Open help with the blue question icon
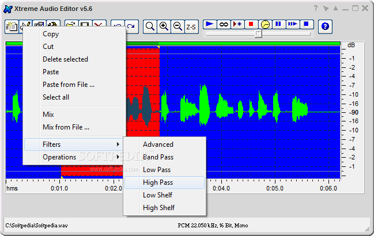374x236 pixels. [x=325, y=26]
